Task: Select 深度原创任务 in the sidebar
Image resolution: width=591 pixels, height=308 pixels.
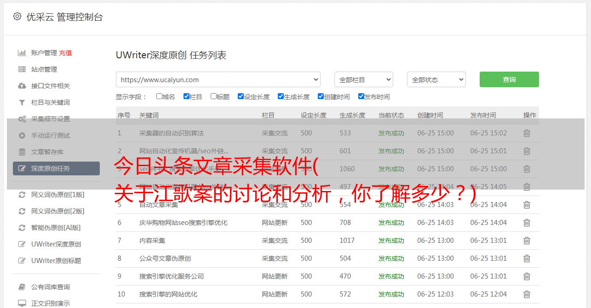Action: [x=56, y=168]
